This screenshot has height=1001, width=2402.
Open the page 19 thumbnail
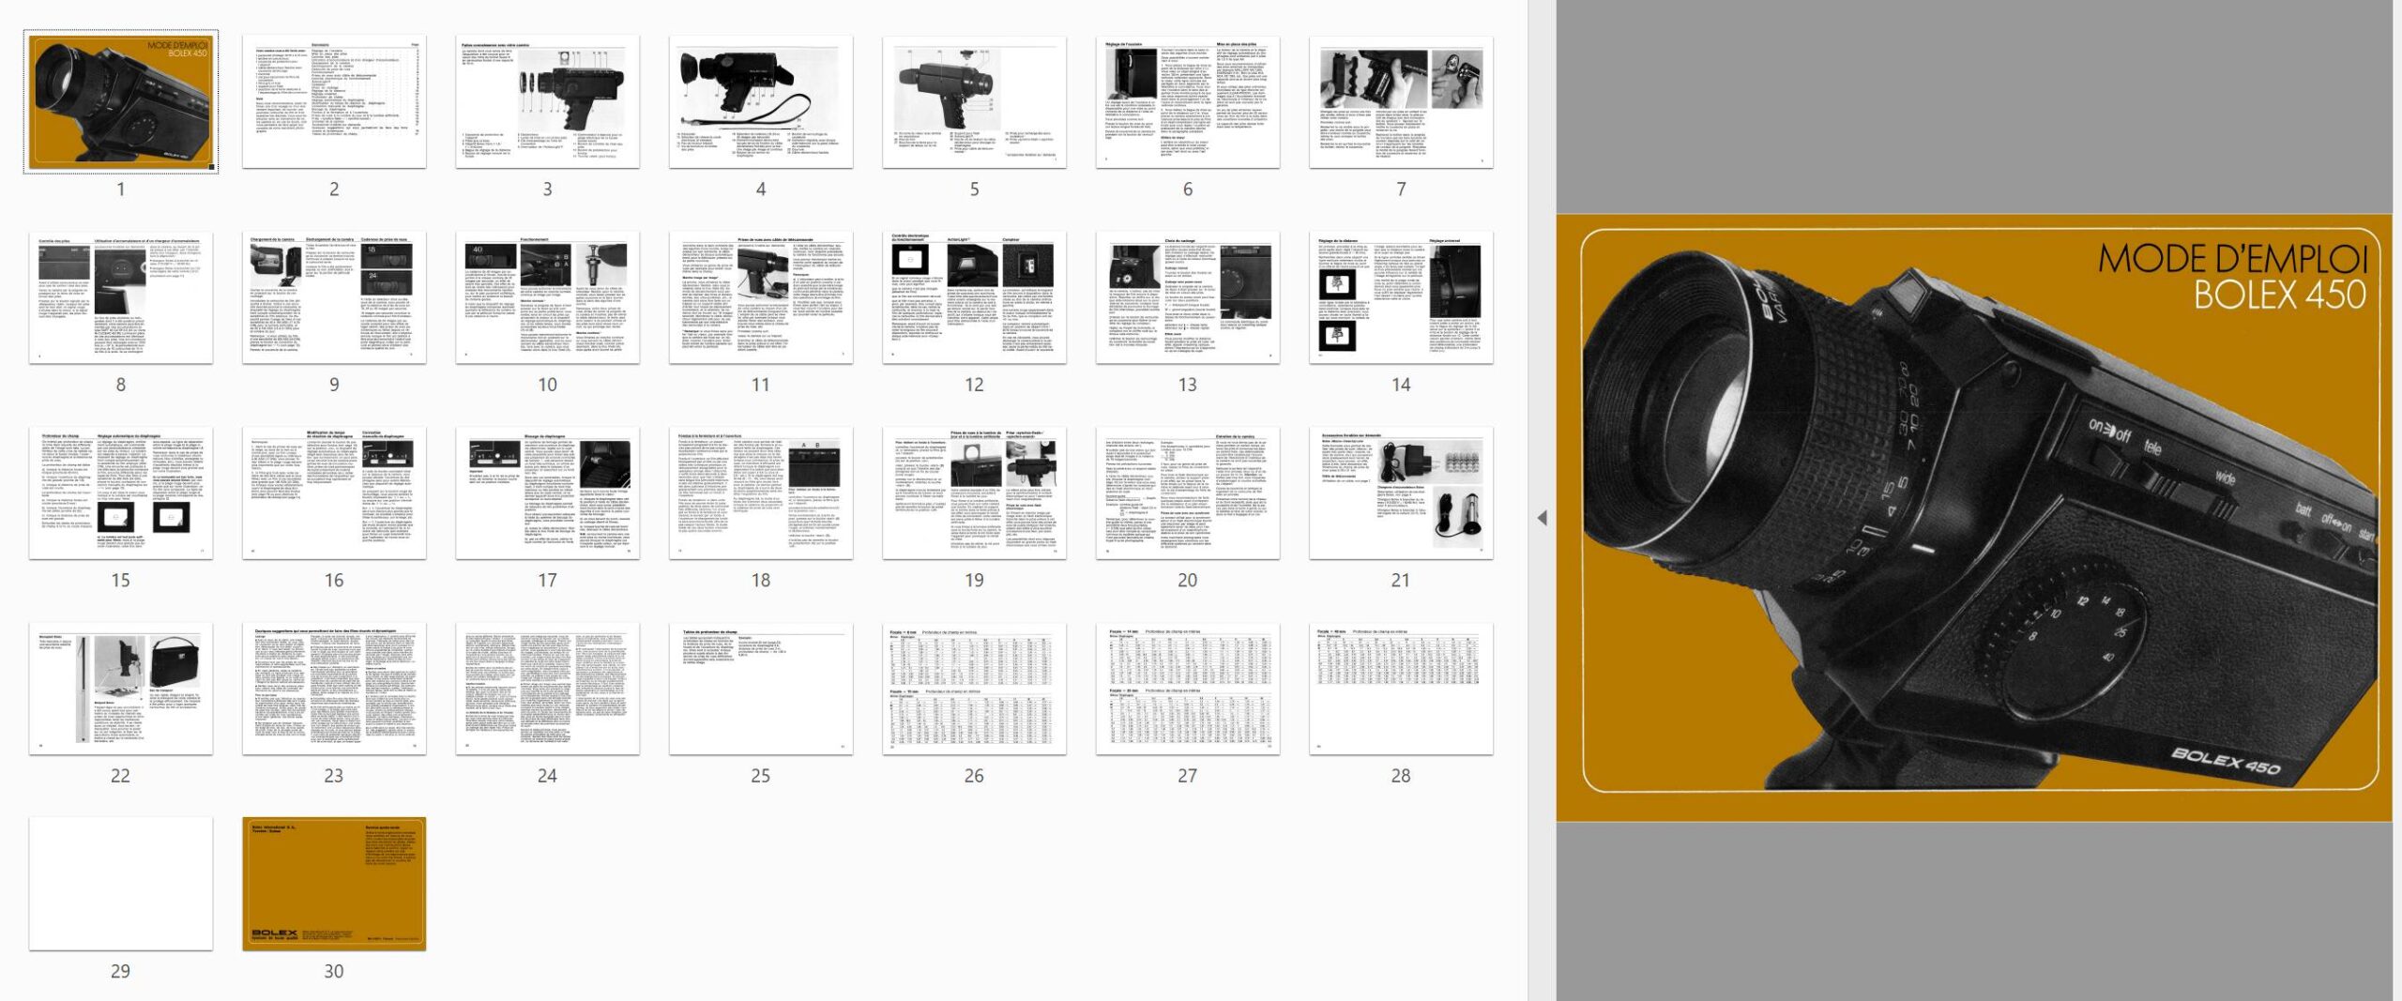point(974,493)
